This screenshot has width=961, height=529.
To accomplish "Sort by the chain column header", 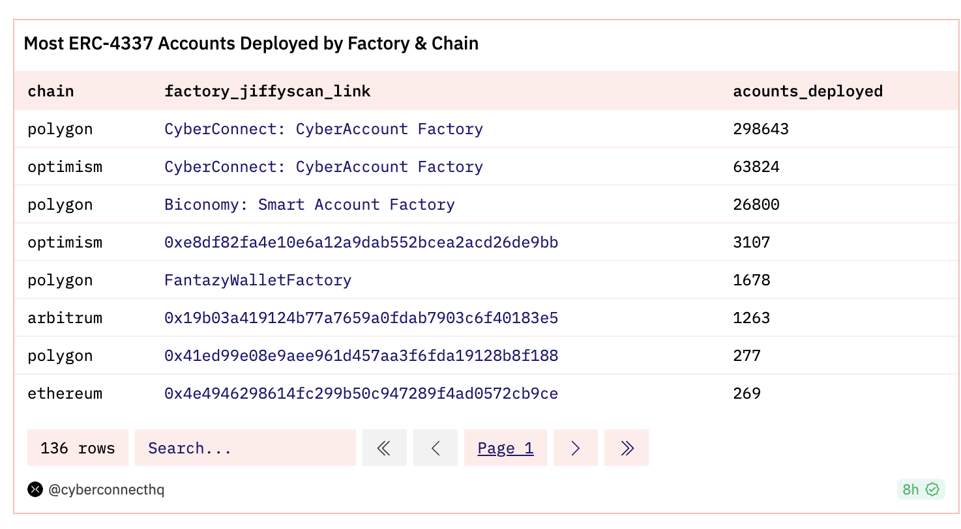I will click(50, 91).
